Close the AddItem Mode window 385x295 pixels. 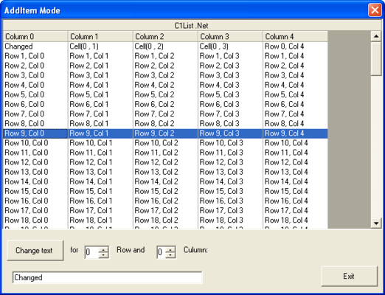(375, 10)
